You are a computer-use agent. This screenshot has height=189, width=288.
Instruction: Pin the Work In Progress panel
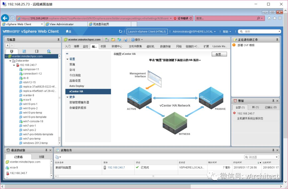(x=277, y=40)
